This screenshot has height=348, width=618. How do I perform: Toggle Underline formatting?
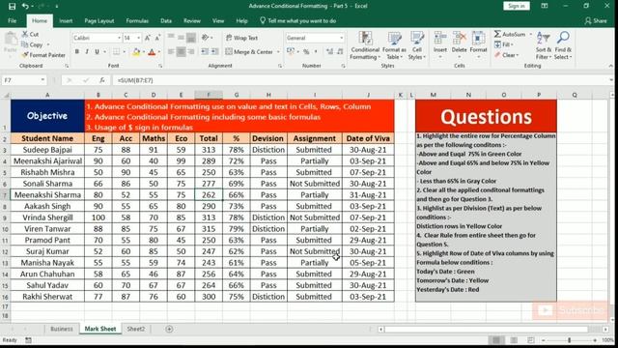click(97, 51)
